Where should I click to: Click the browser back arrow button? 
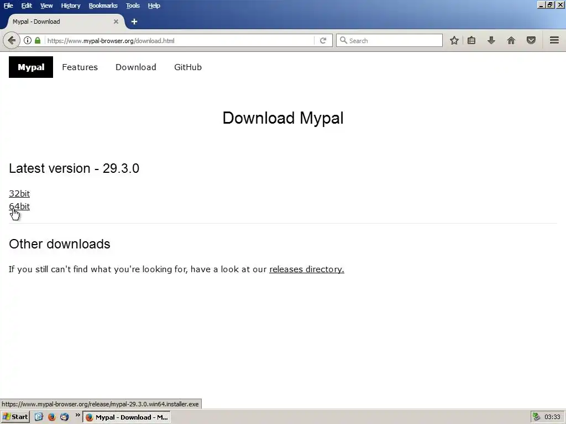pyautogui.click(x=12, y=40)
